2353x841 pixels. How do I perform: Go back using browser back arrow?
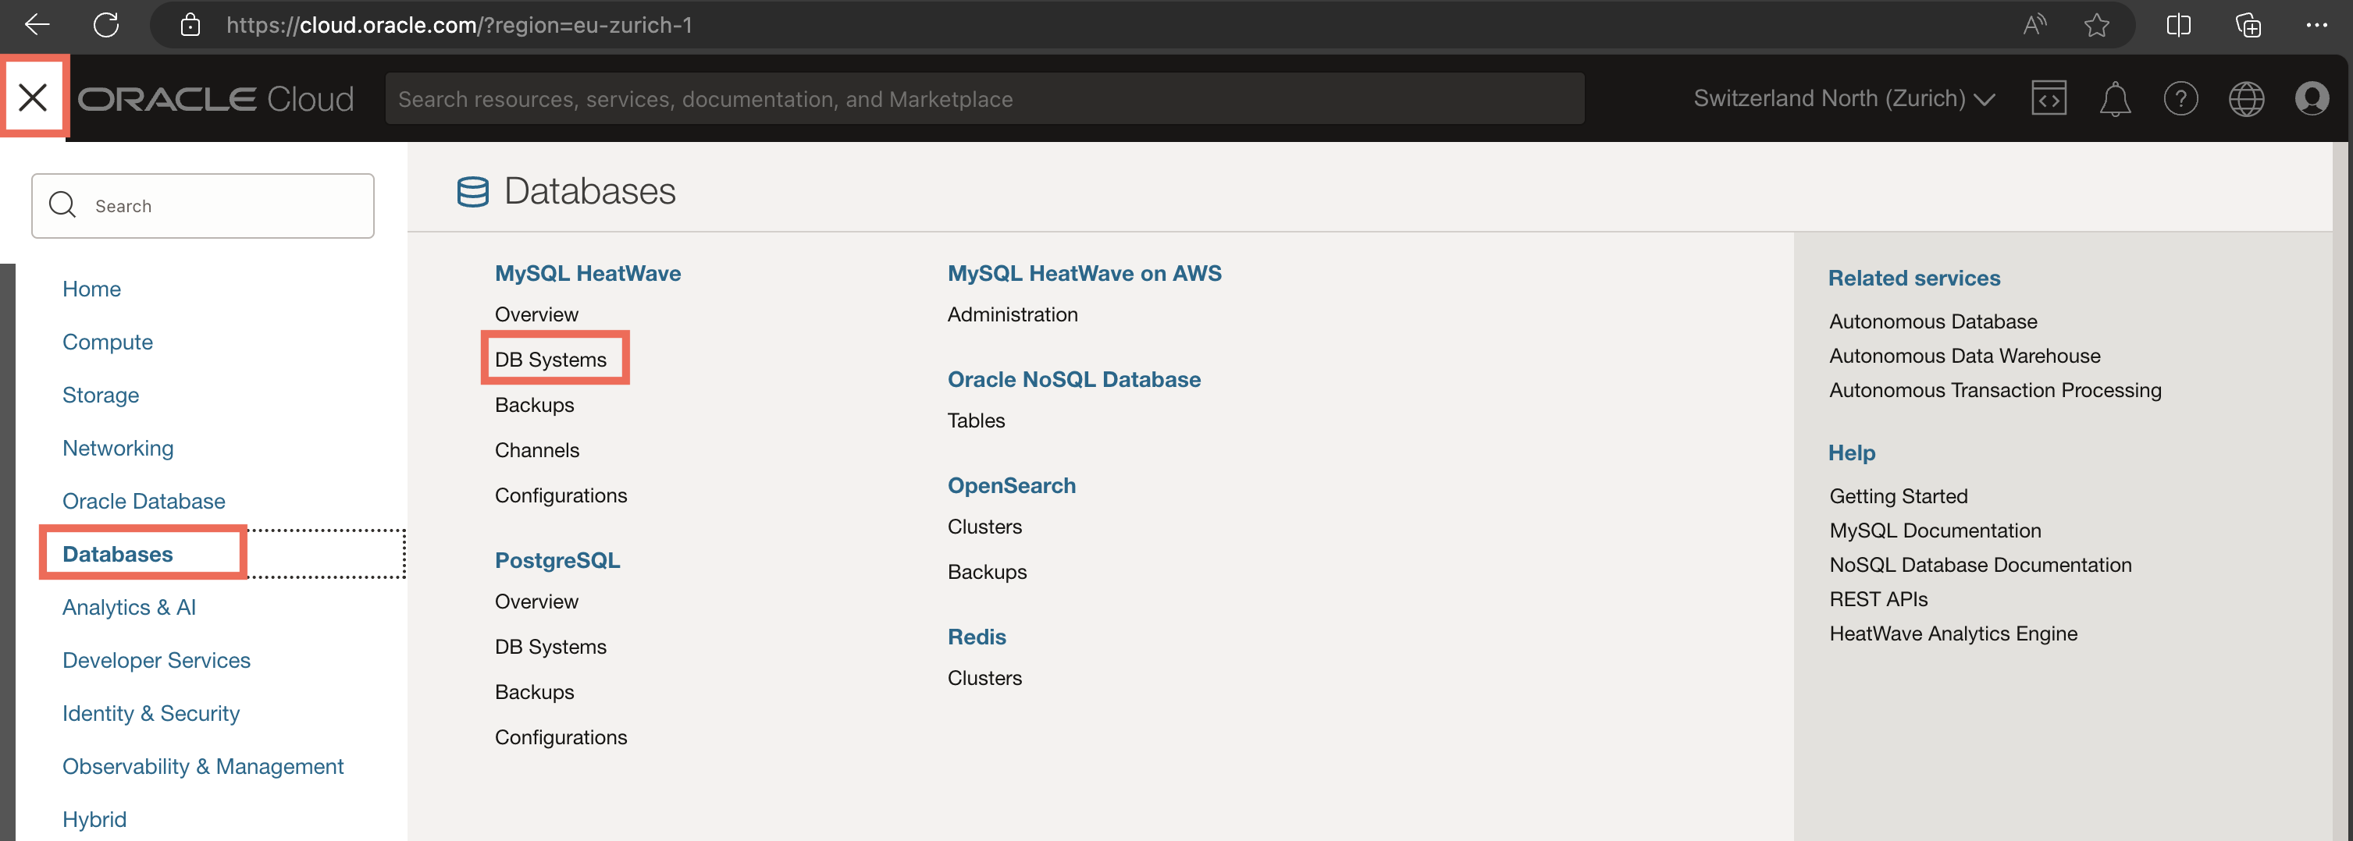point(37,25)
